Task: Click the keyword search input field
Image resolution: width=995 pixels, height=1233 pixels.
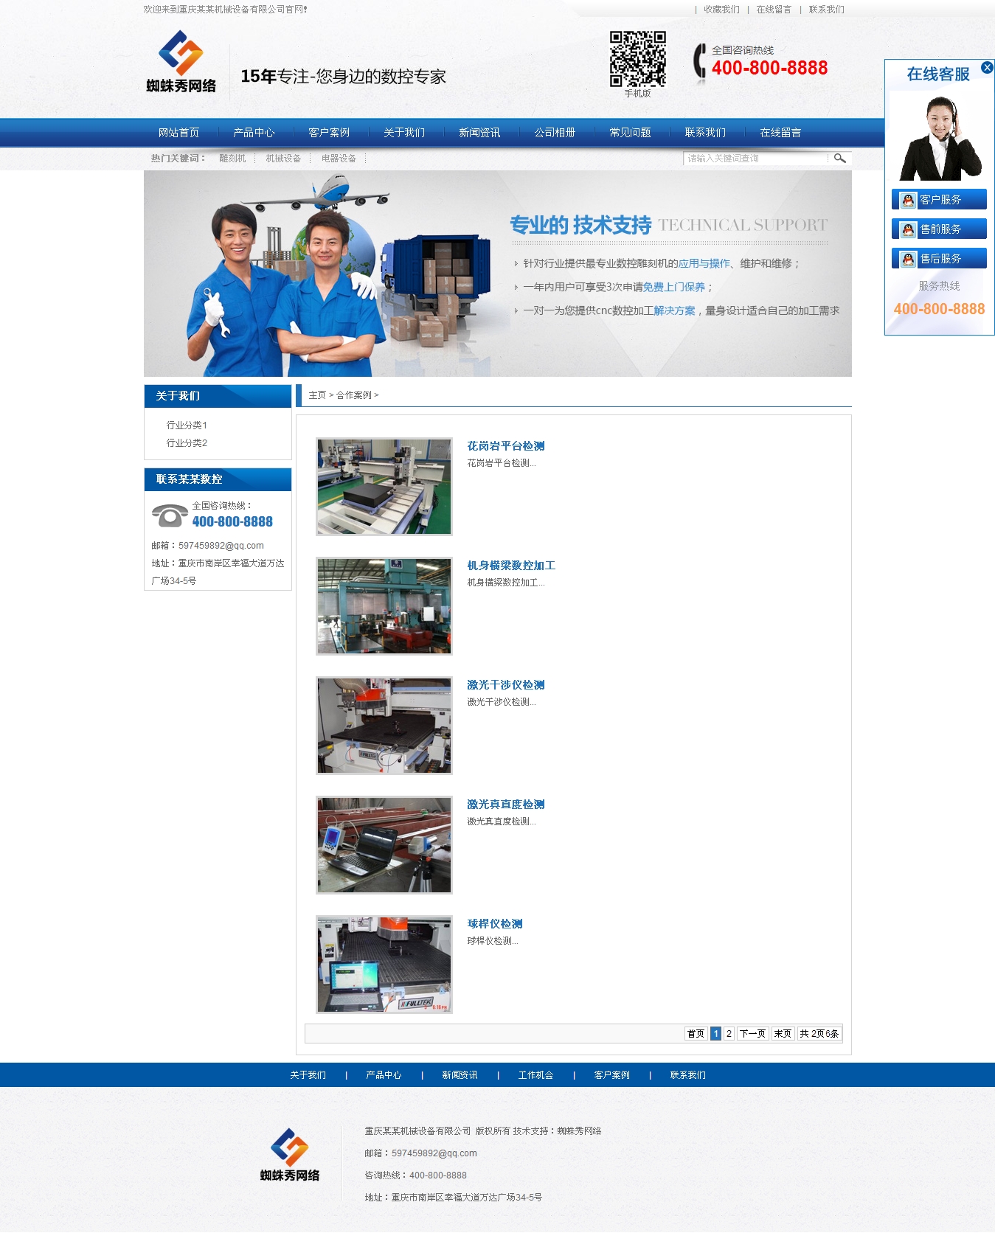Action: pyautogui.click(x=755, y=159)
